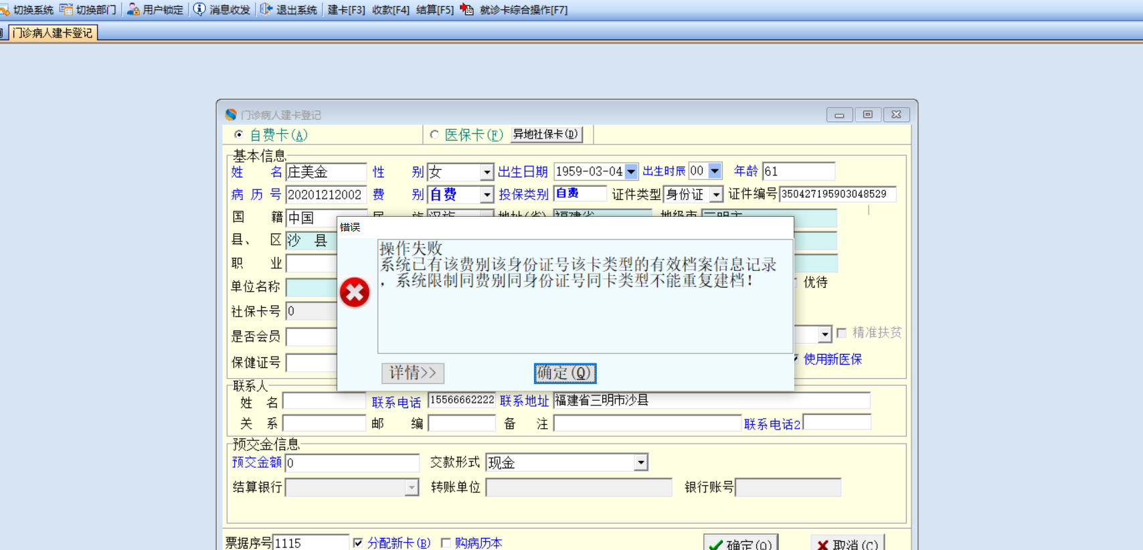1143x550 pixels.
Task: Click 详情>> in the error dialog
Action: click(x=413, y=373)
